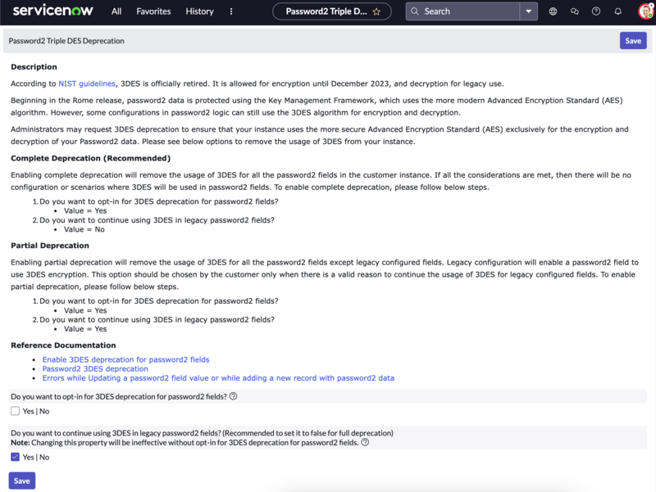This screenshot has height=492, width=656.
Task: Open the NIST guidelines link
Action: click(x=87, y=84)
